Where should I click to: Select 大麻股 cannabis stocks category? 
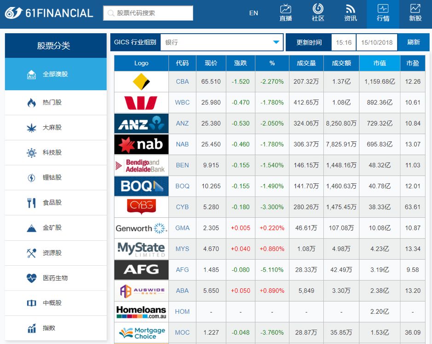(56, 128)
